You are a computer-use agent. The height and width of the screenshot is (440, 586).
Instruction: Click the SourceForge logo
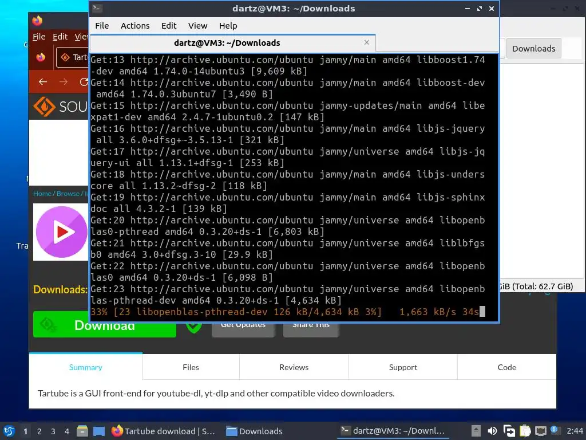60,107
